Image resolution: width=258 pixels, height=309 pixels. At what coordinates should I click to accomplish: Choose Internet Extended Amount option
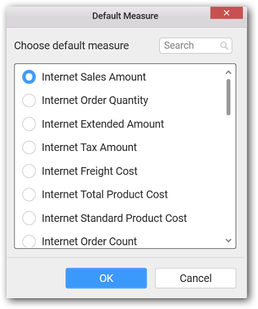(x=29, y=124)
